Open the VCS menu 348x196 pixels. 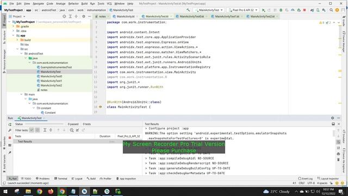coord(109,4)
